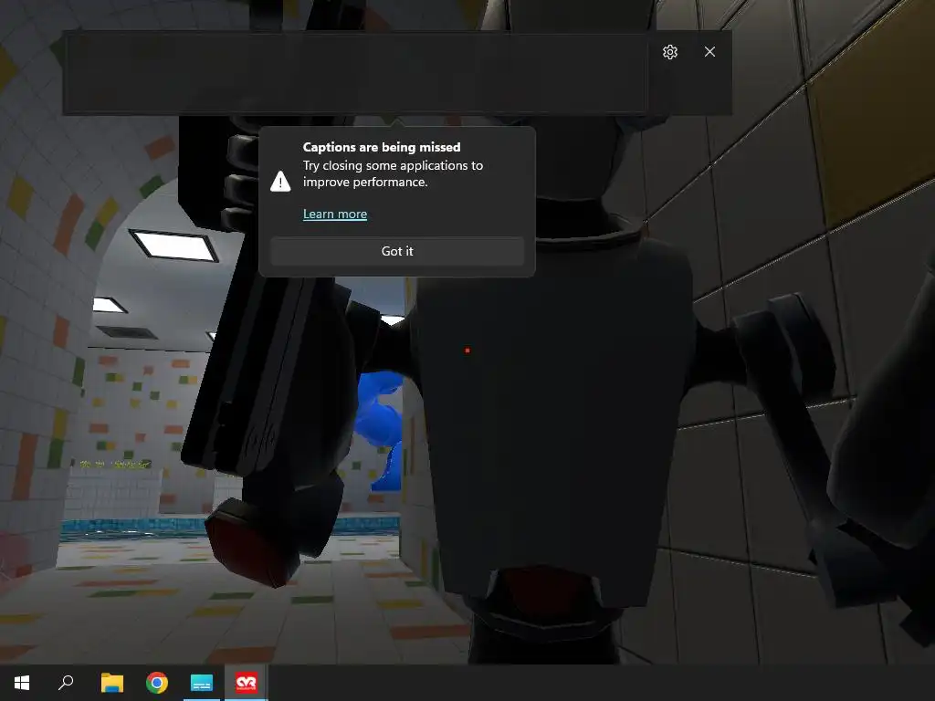Open File Explorer from taskbar
Screen dimensions: 935x701
tap(112, 683)
